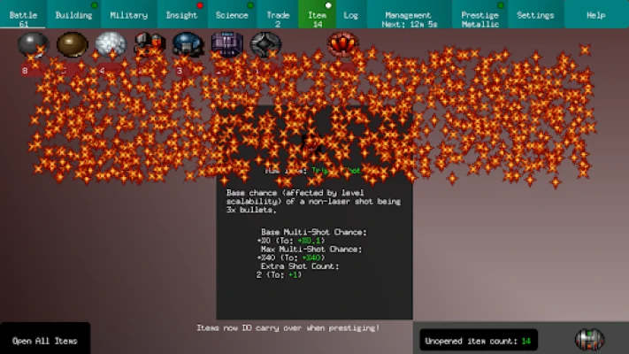Switch to the Science tab
Viewport: 629px width, 354px height.
232,14
